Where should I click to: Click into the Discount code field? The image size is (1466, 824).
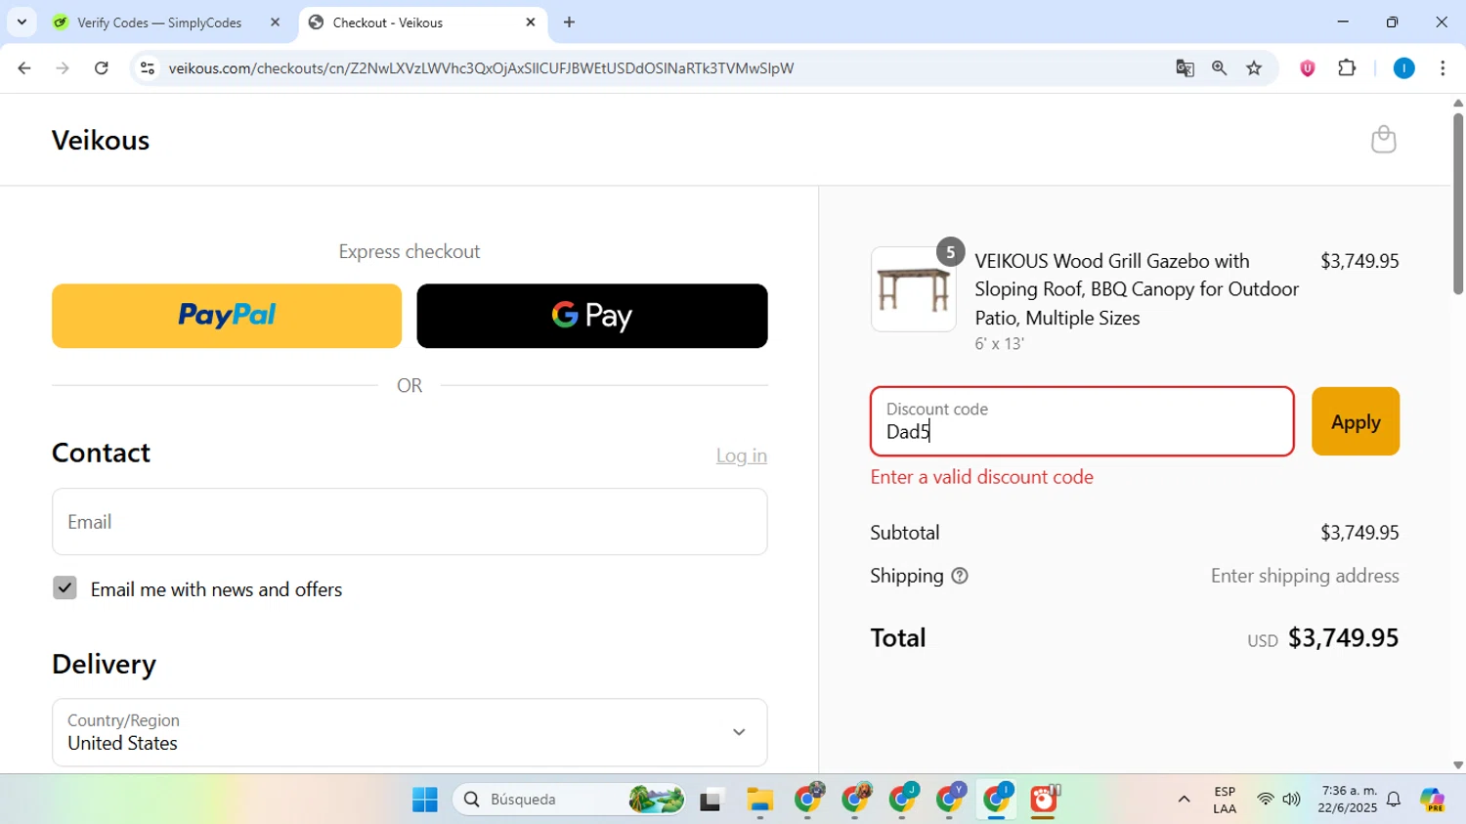(x=1082, y=421)
